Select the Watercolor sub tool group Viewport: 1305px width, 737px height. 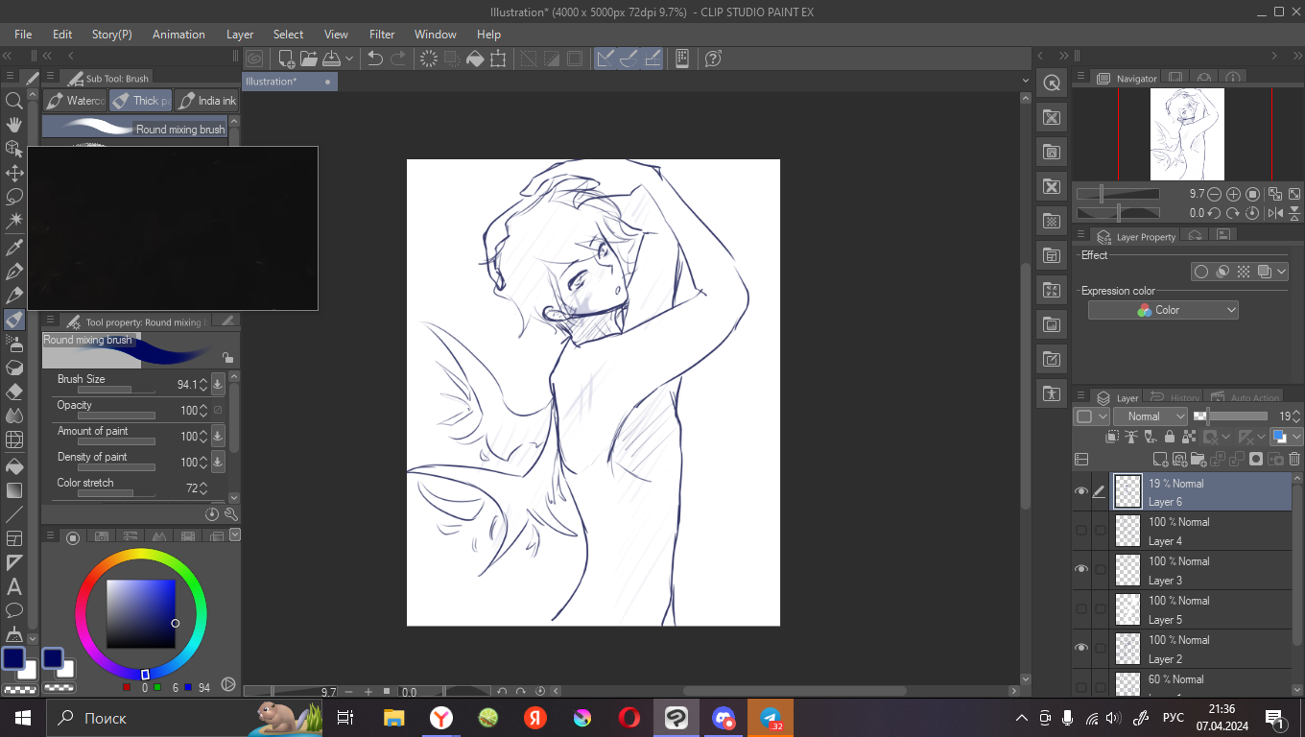75,101
